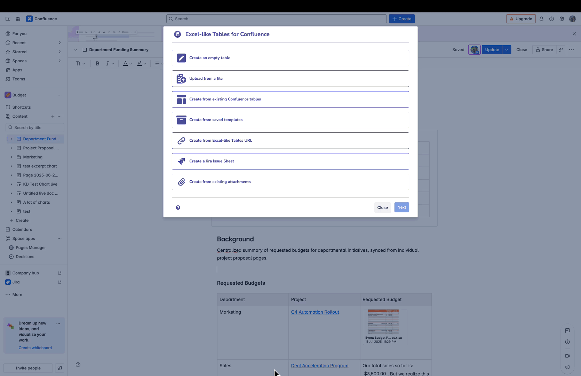Open the 'Q4 Automation Rollout' link
This screenshot has width=581, height=376.
315,312
